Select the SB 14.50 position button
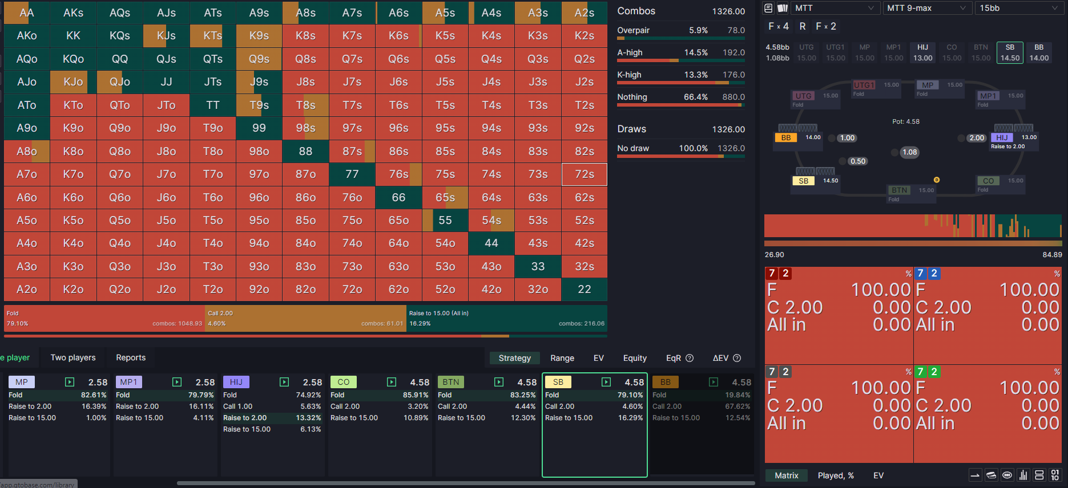The image size is (1068, 488). tap(1010, 52)
